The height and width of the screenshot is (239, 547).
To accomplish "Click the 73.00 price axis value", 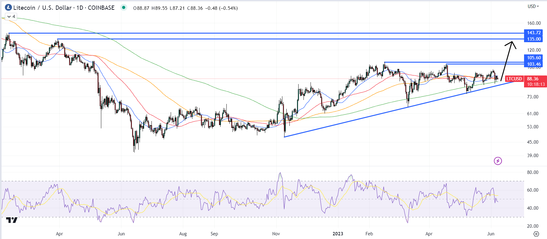I will coord(533,97).
